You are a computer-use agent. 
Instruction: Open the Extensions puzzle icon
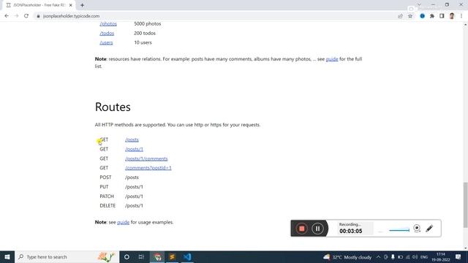coord(432,16)
